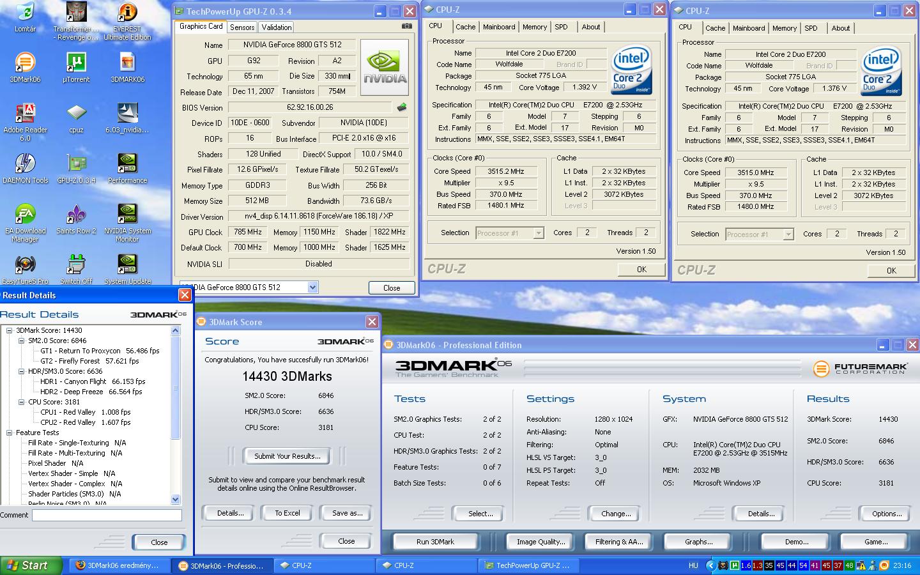
Task: Open the Memory tab in right CPU-Z
Action: click(785, 28)
